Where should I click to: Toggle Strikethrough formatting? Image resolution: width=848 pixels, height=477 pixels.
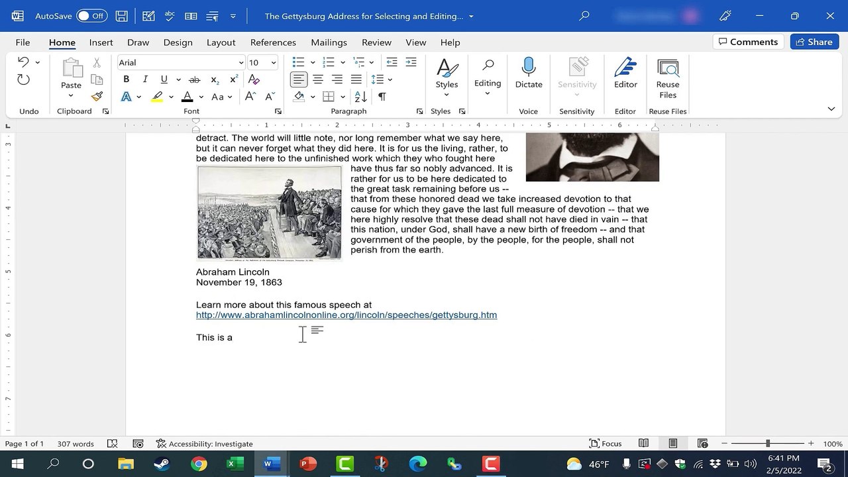(195, 79)
